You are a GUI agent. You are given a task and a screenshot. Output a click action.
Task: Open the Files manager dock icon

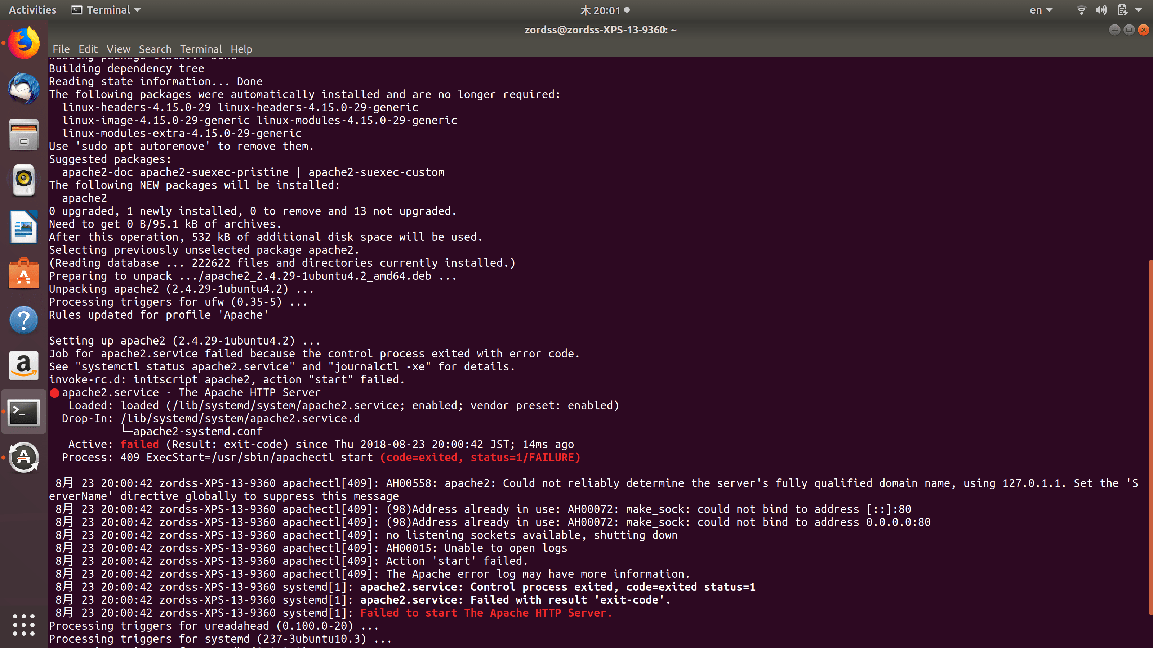24,135
